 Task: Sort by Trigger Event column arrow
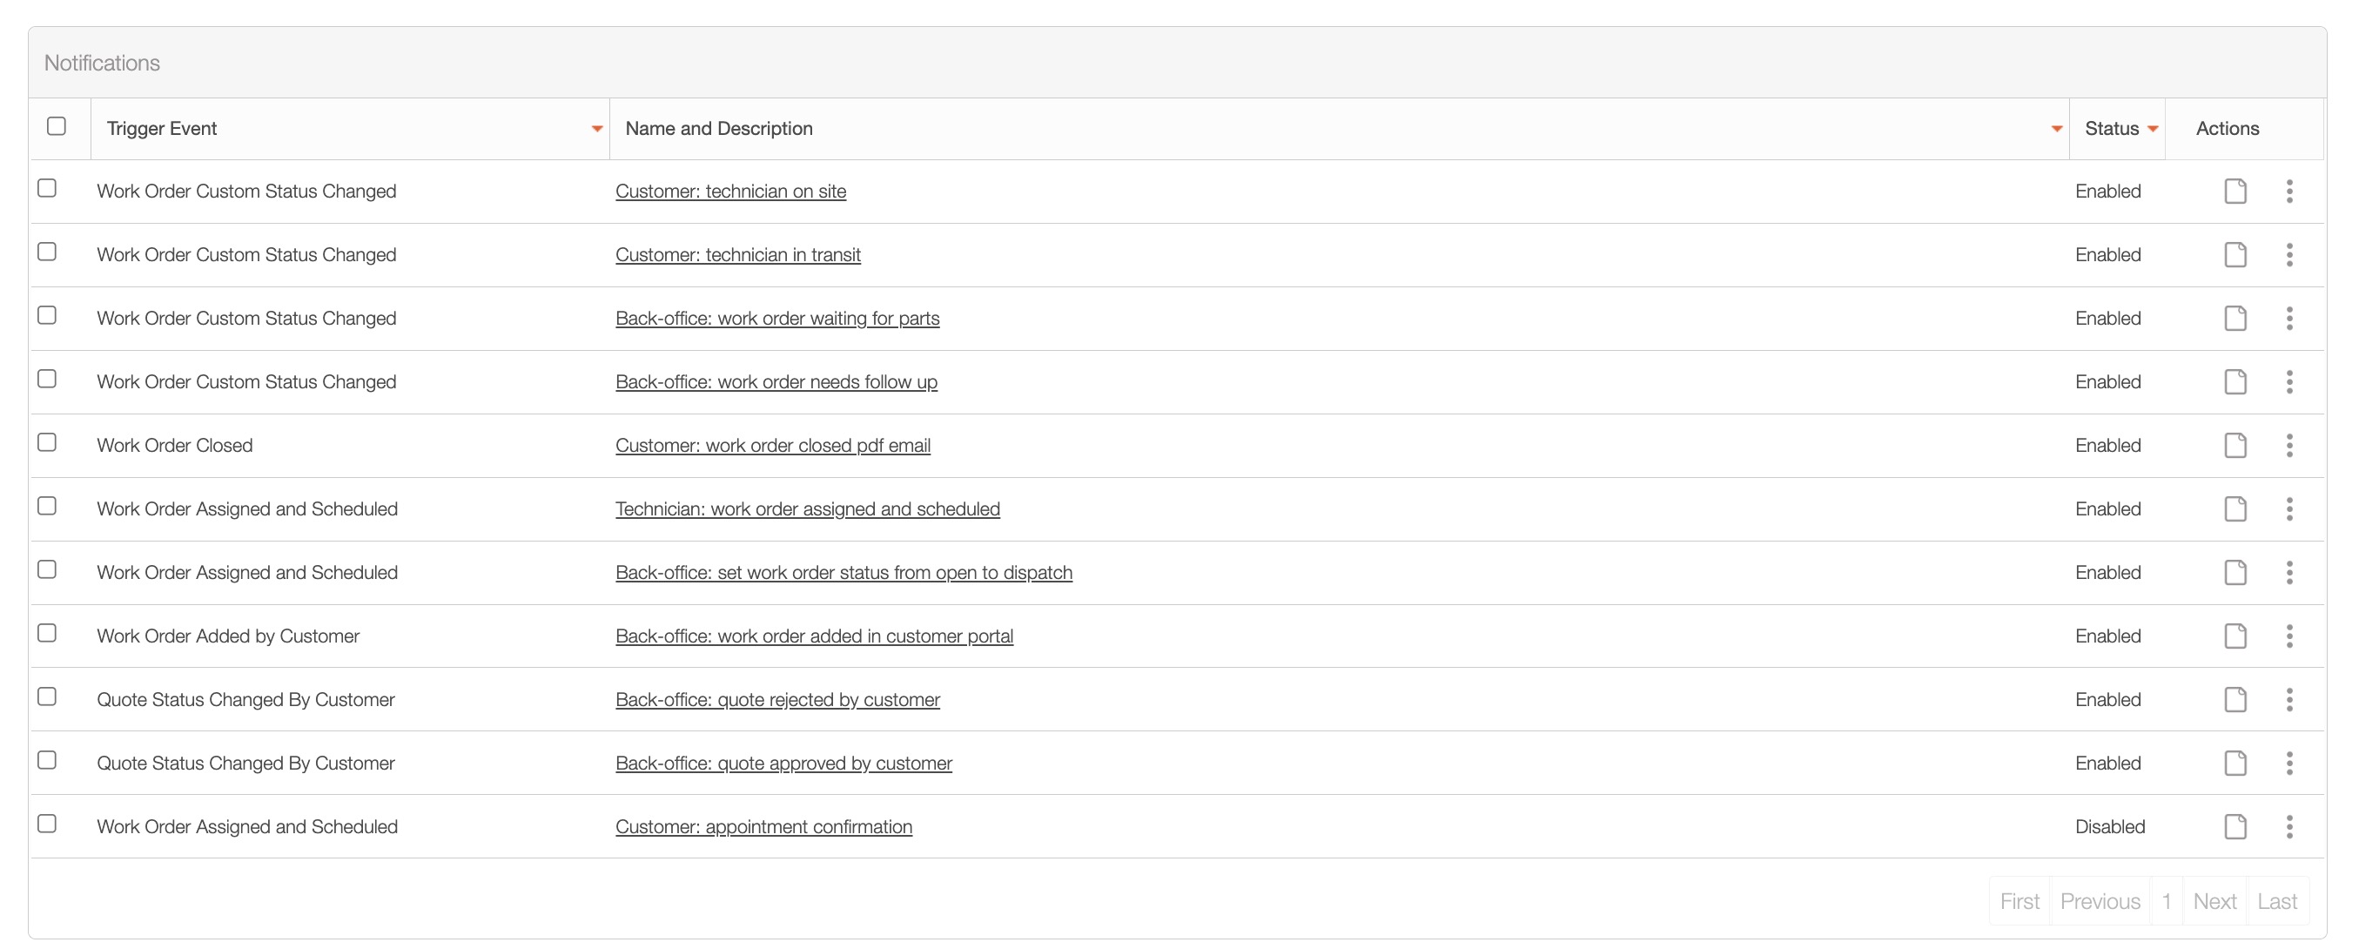[x=596, y=129]
